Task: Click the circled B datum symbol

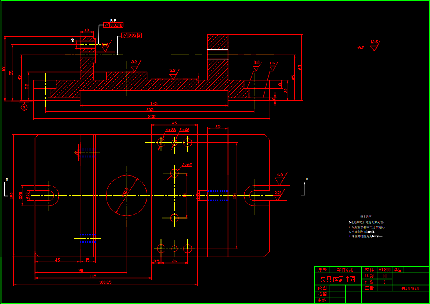Action: [24, 107]
